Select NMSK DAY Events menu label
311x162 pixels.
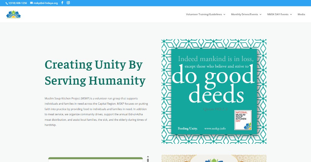pyautogui.click(x=278, y=14)
